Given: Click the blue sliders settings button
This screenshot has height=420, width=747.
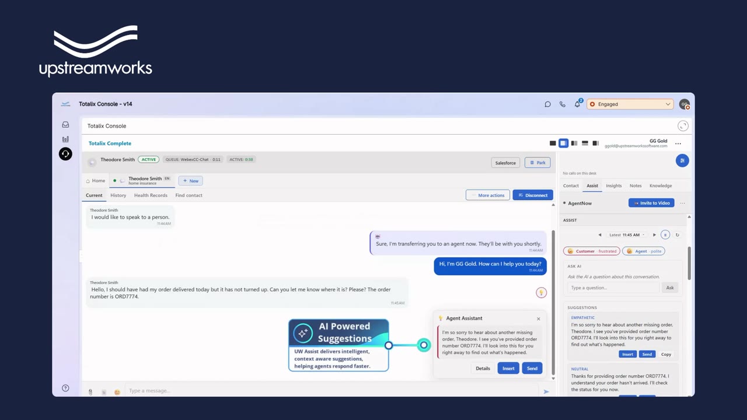Looking at the screenshot, I should [x=682, y=160].
